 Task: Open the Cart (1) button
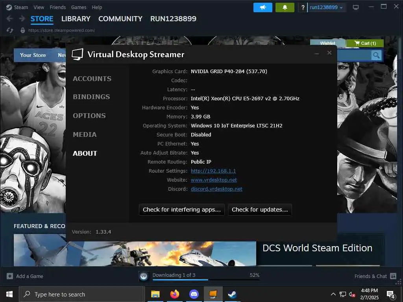pos(365,43)
